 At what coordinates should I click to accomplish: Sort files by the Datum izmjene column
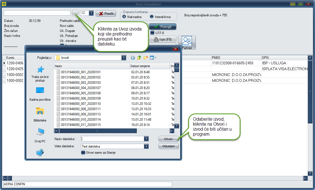149,66
